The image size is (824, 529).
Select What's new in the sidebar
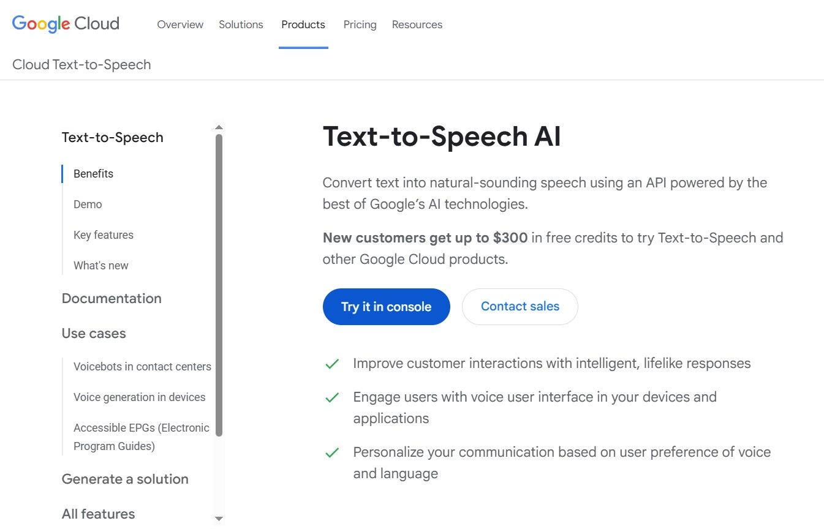(100, 265)
